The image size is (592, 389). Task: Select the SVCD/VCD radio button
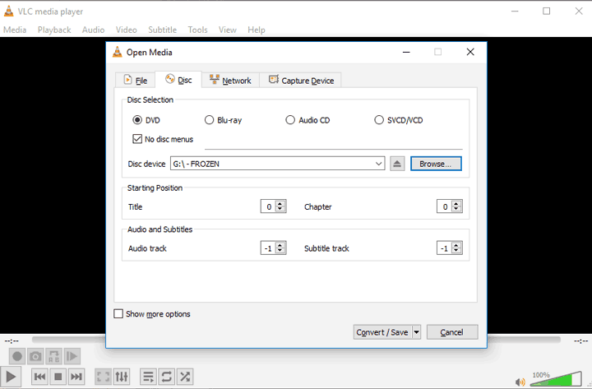click(379, 120)
